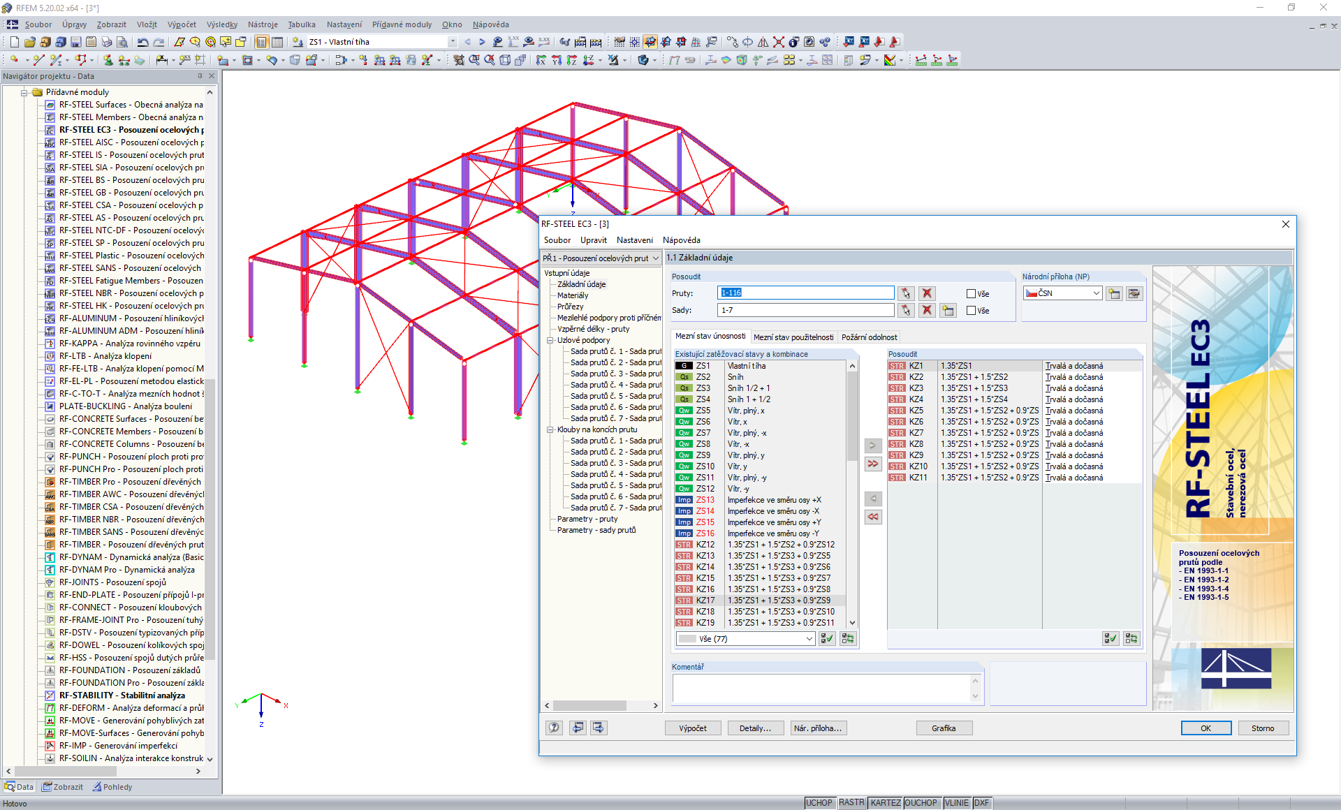Click the help question mark icon in dialog
Screen dimensions: 1341x810
tap(554, 728)
